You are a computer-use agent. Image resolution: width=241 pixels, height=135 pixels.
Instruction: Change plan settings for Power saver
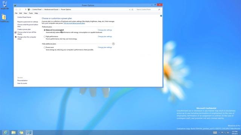pos(105,48)
